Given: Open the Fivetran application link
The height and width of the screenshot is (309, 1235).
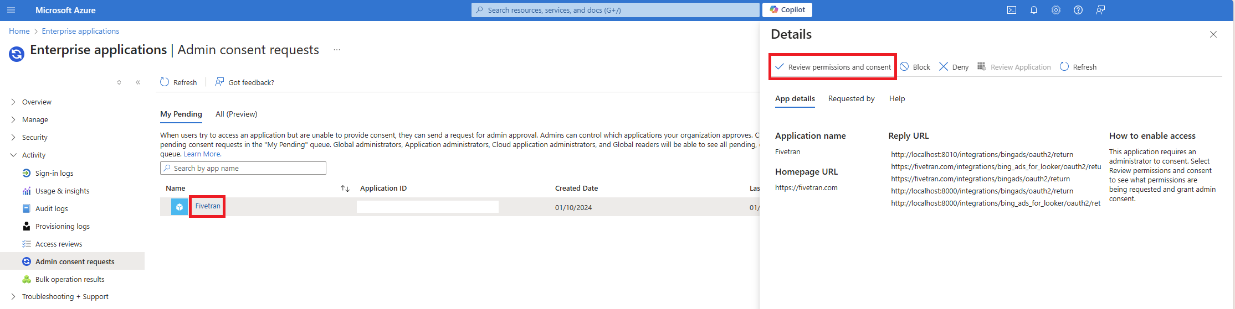Looking at the screenshot, I should [208, 206].
